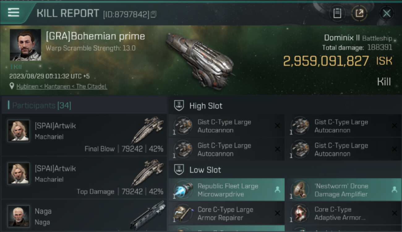This screenshot has height=232, width=402.
Task: Open Artwik's Final Blow participant entry
Action: tap(84, 135)
